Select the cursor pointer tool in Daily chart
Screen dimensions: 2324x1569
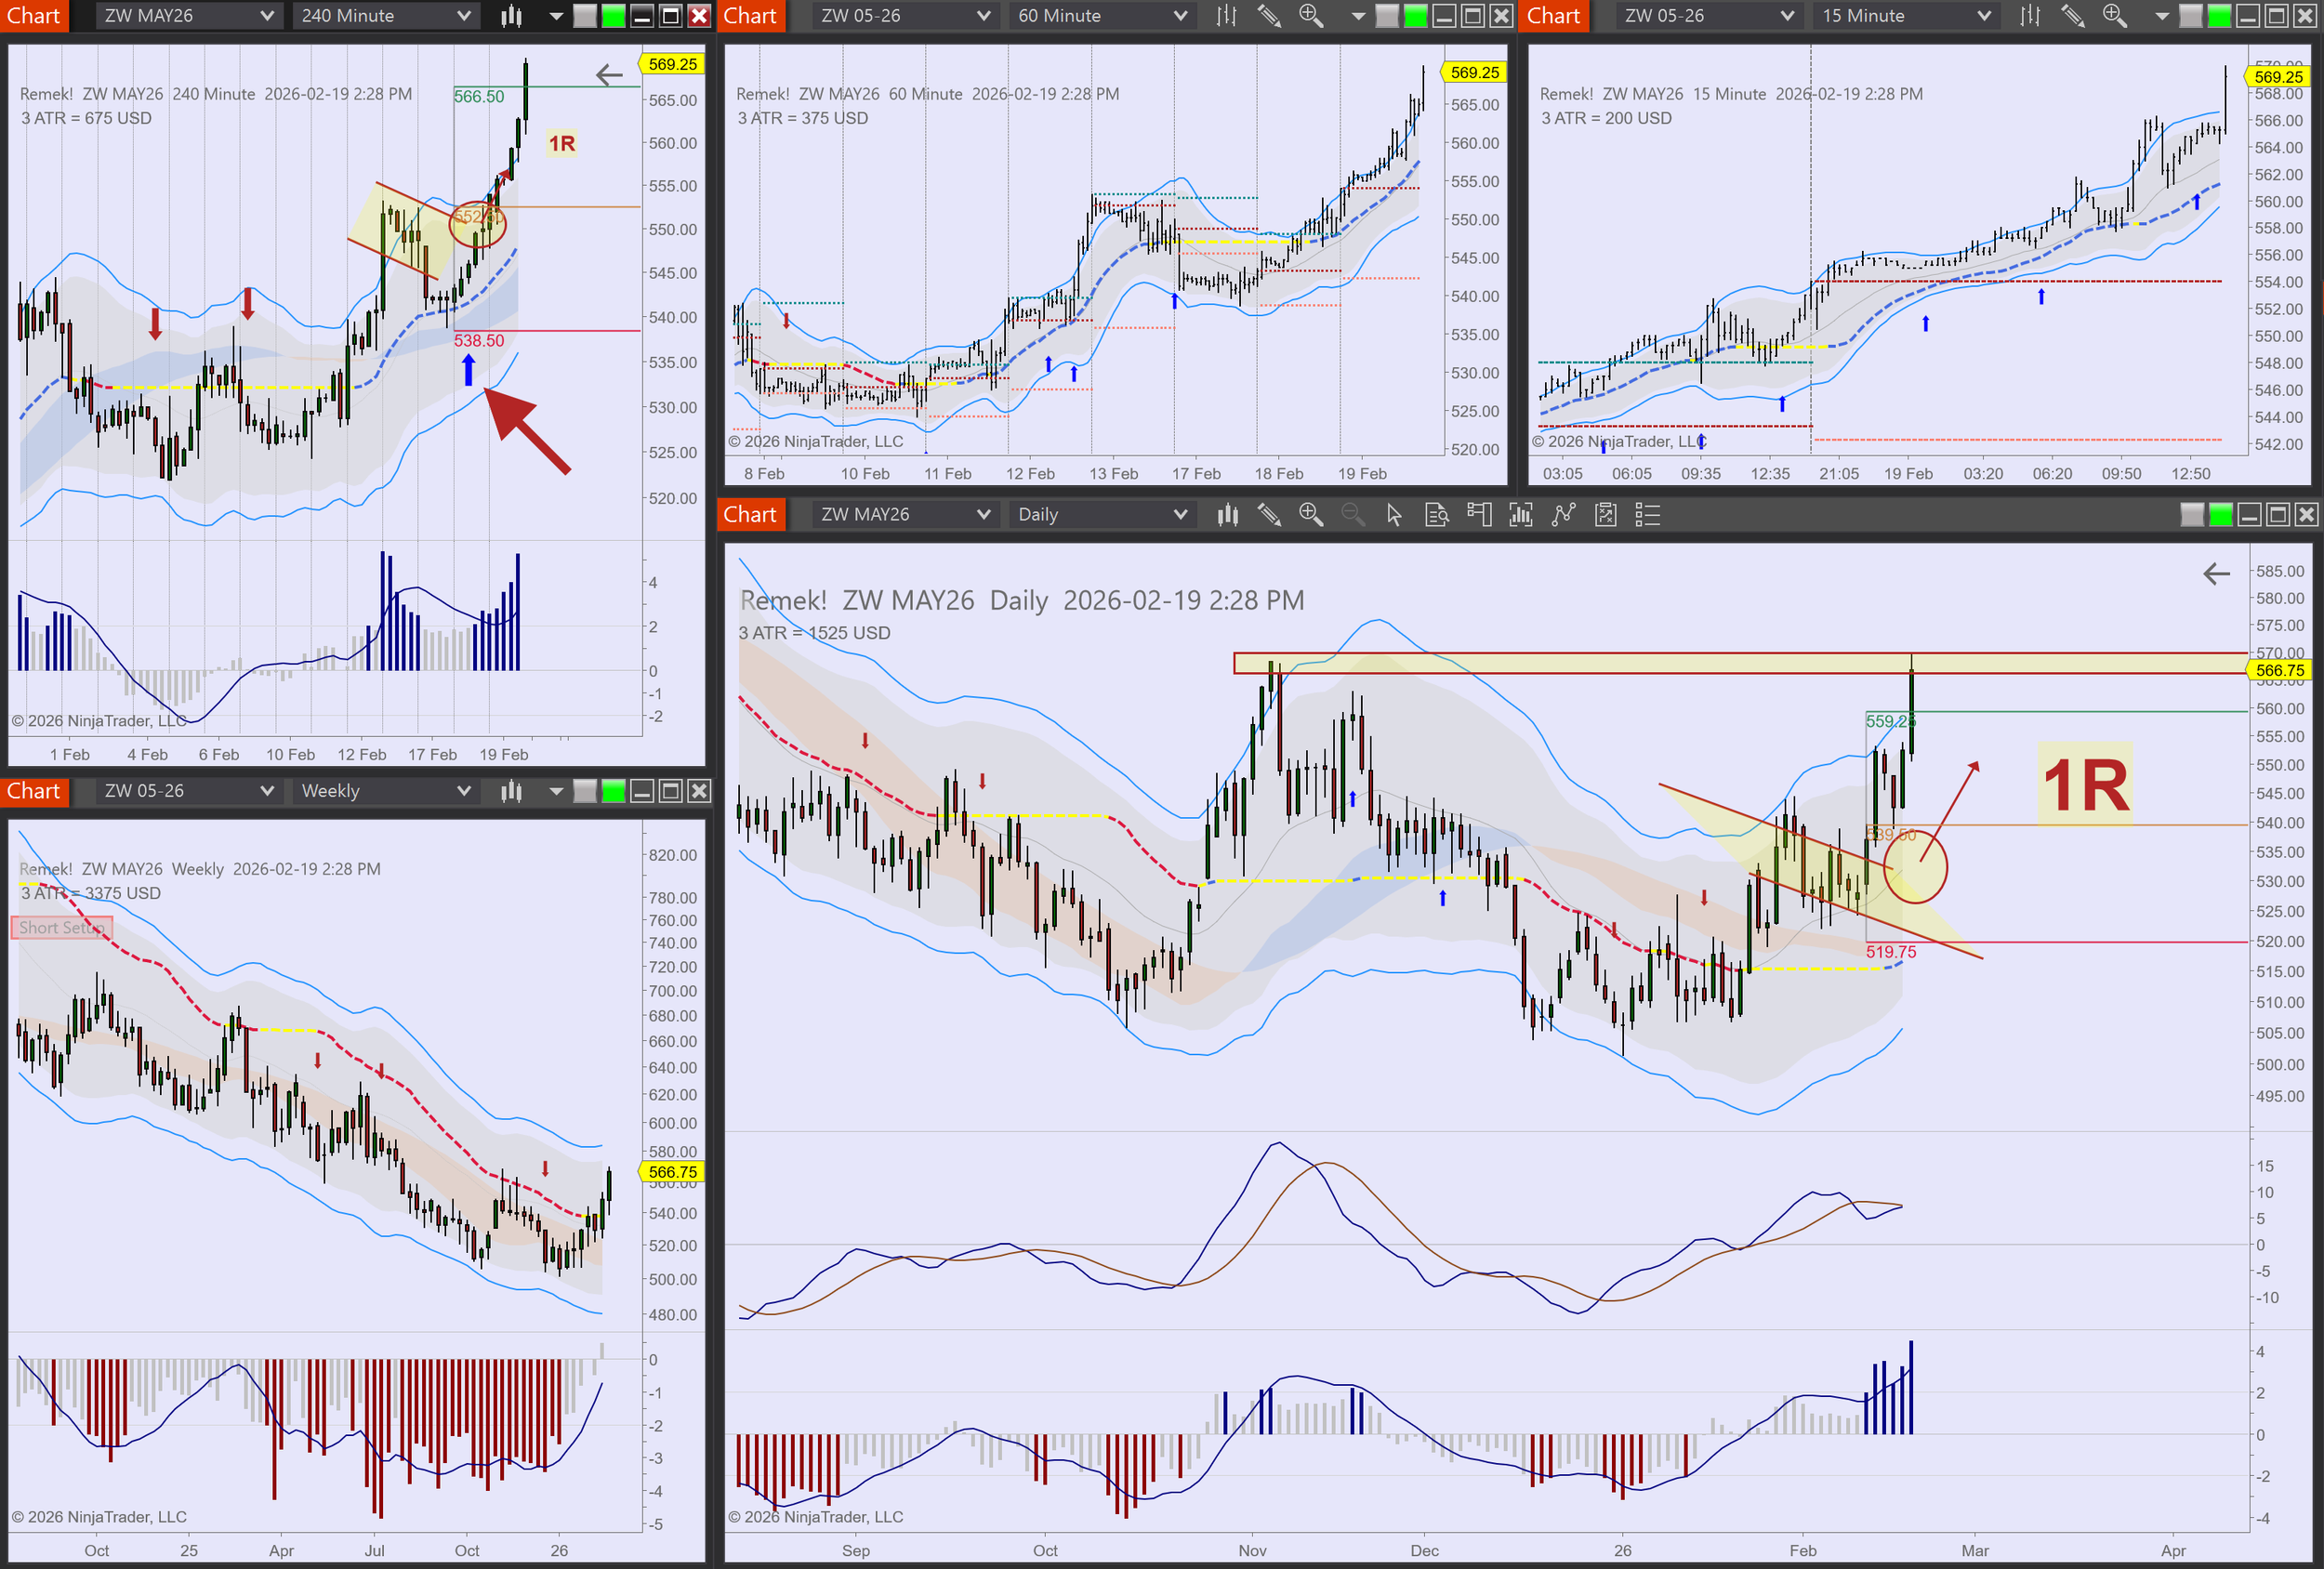(x=1394, y=515)
